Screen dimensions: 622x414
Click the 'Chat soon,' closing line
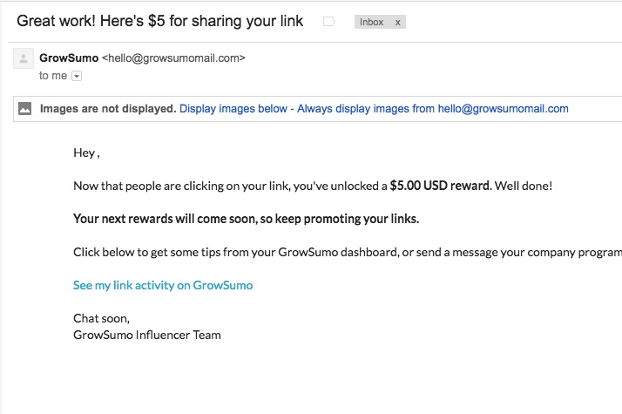pos(101,318)
